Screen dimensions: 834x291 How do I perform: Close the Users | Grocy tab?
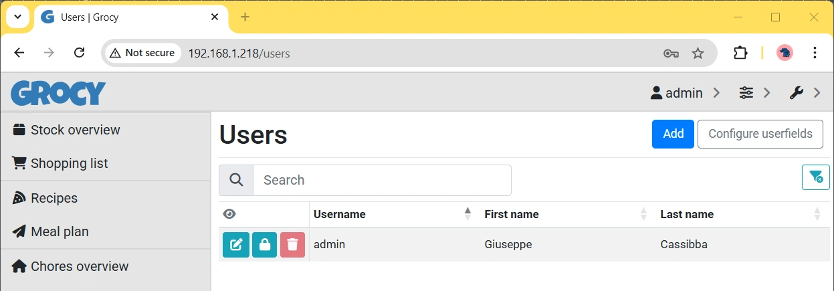click(x=214, y=17)
